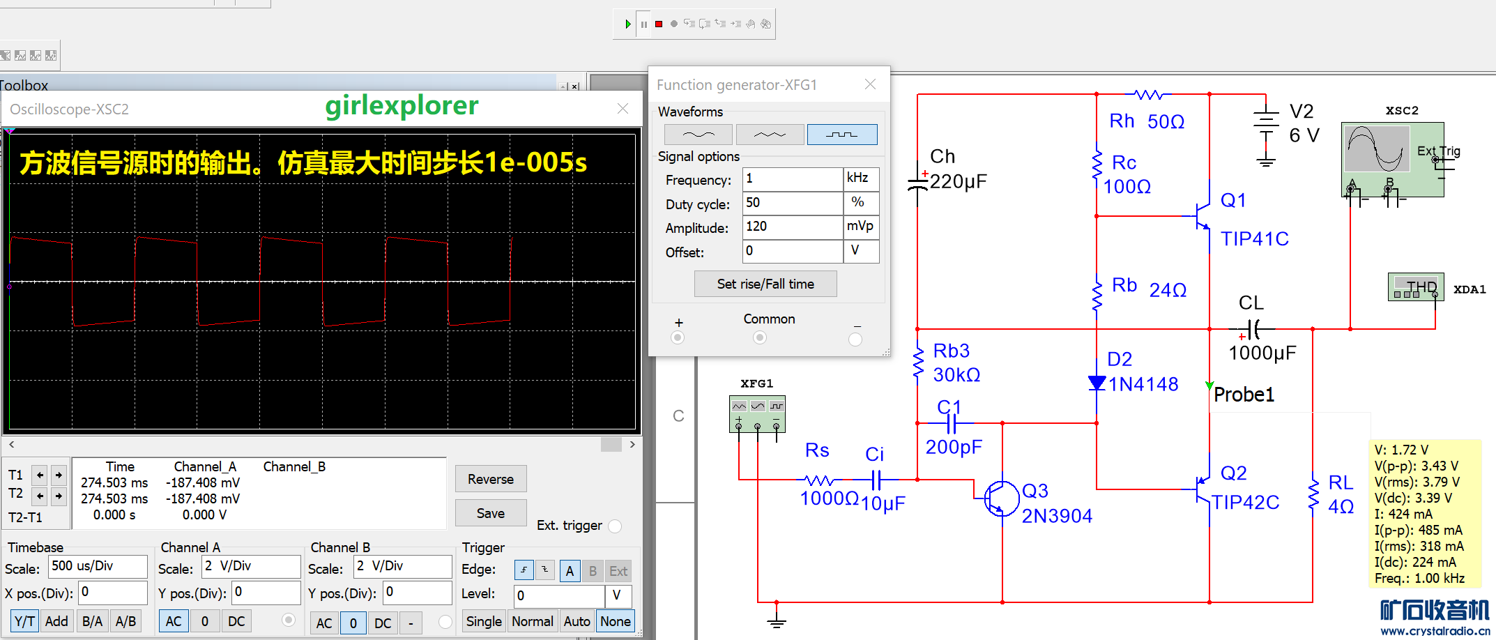Viewport: 1496px width, 640px height.
Task: Run the simulation with the green play button
Action: tap(628, 24)
